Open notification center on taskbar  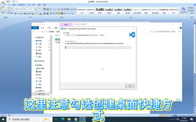coord(192,119)
